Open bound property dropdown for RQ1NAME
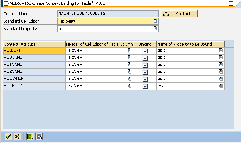This screenshot has width=241, height=143. tap(221, 64)
